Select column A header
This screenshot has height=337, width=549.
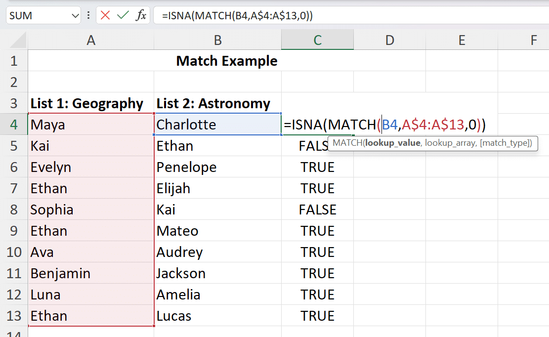pyautogui.click(x=91, y=40)
